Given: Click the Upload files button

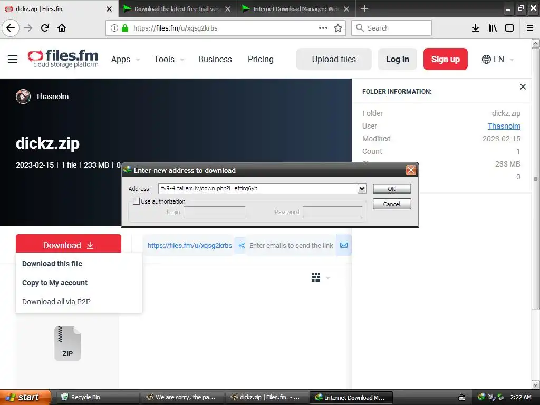Looking at the screenshot, I should (x=334, y=59).
